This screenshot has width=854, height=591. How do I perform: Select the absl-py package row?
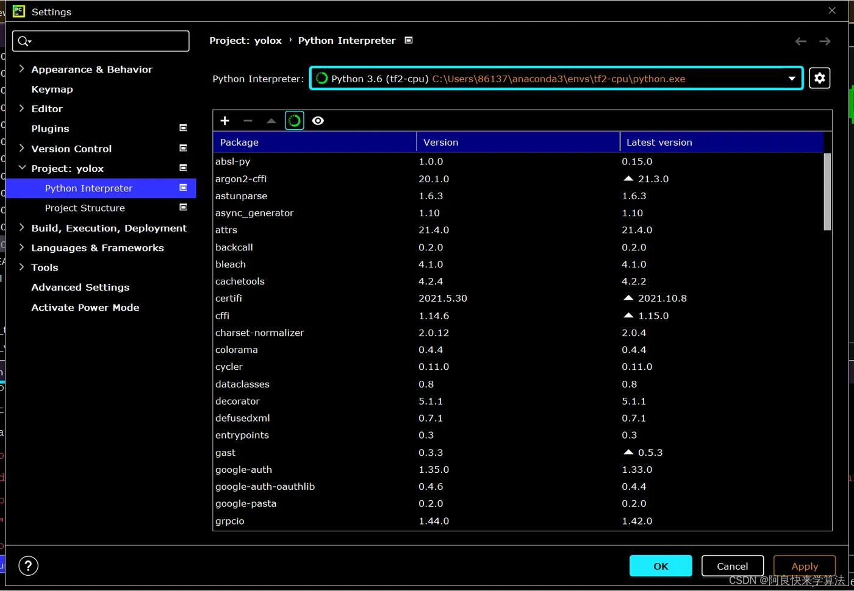click(x=518, y=161)
